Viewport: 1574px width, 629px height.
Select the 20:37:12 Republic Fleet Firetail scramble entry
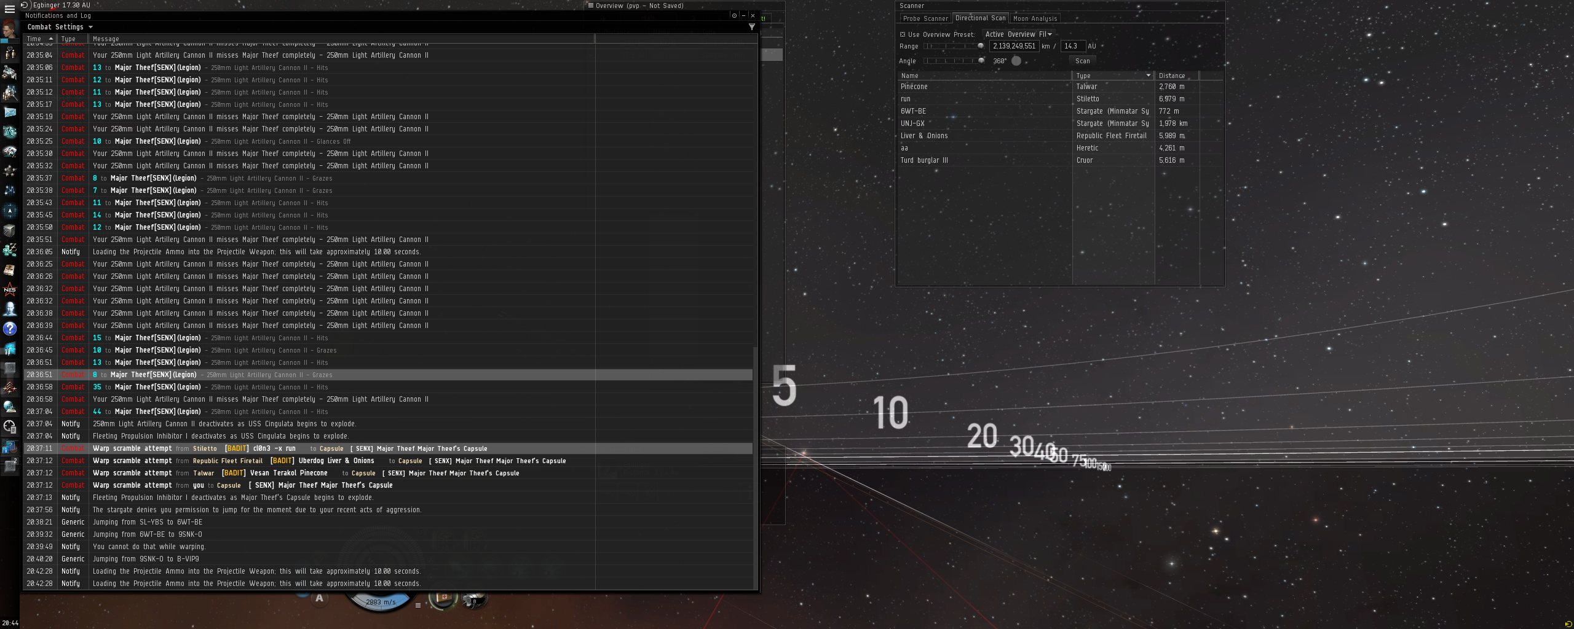388,461
